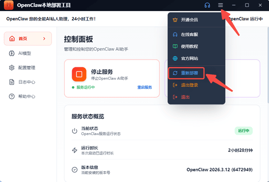Click the 配置管理 gear icon
This screenshot has width=269, height=182.
tap(12, 68)
